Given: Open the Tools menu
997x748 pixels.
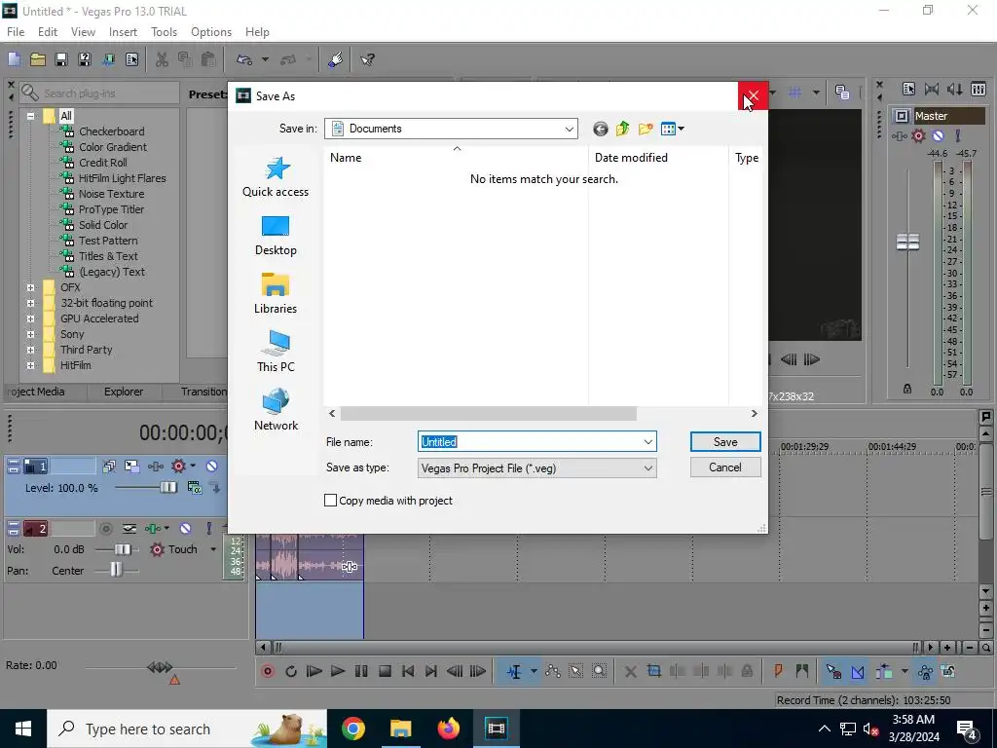Looking at the screenshot, I should pyautogui.click(x=164, y=32).
